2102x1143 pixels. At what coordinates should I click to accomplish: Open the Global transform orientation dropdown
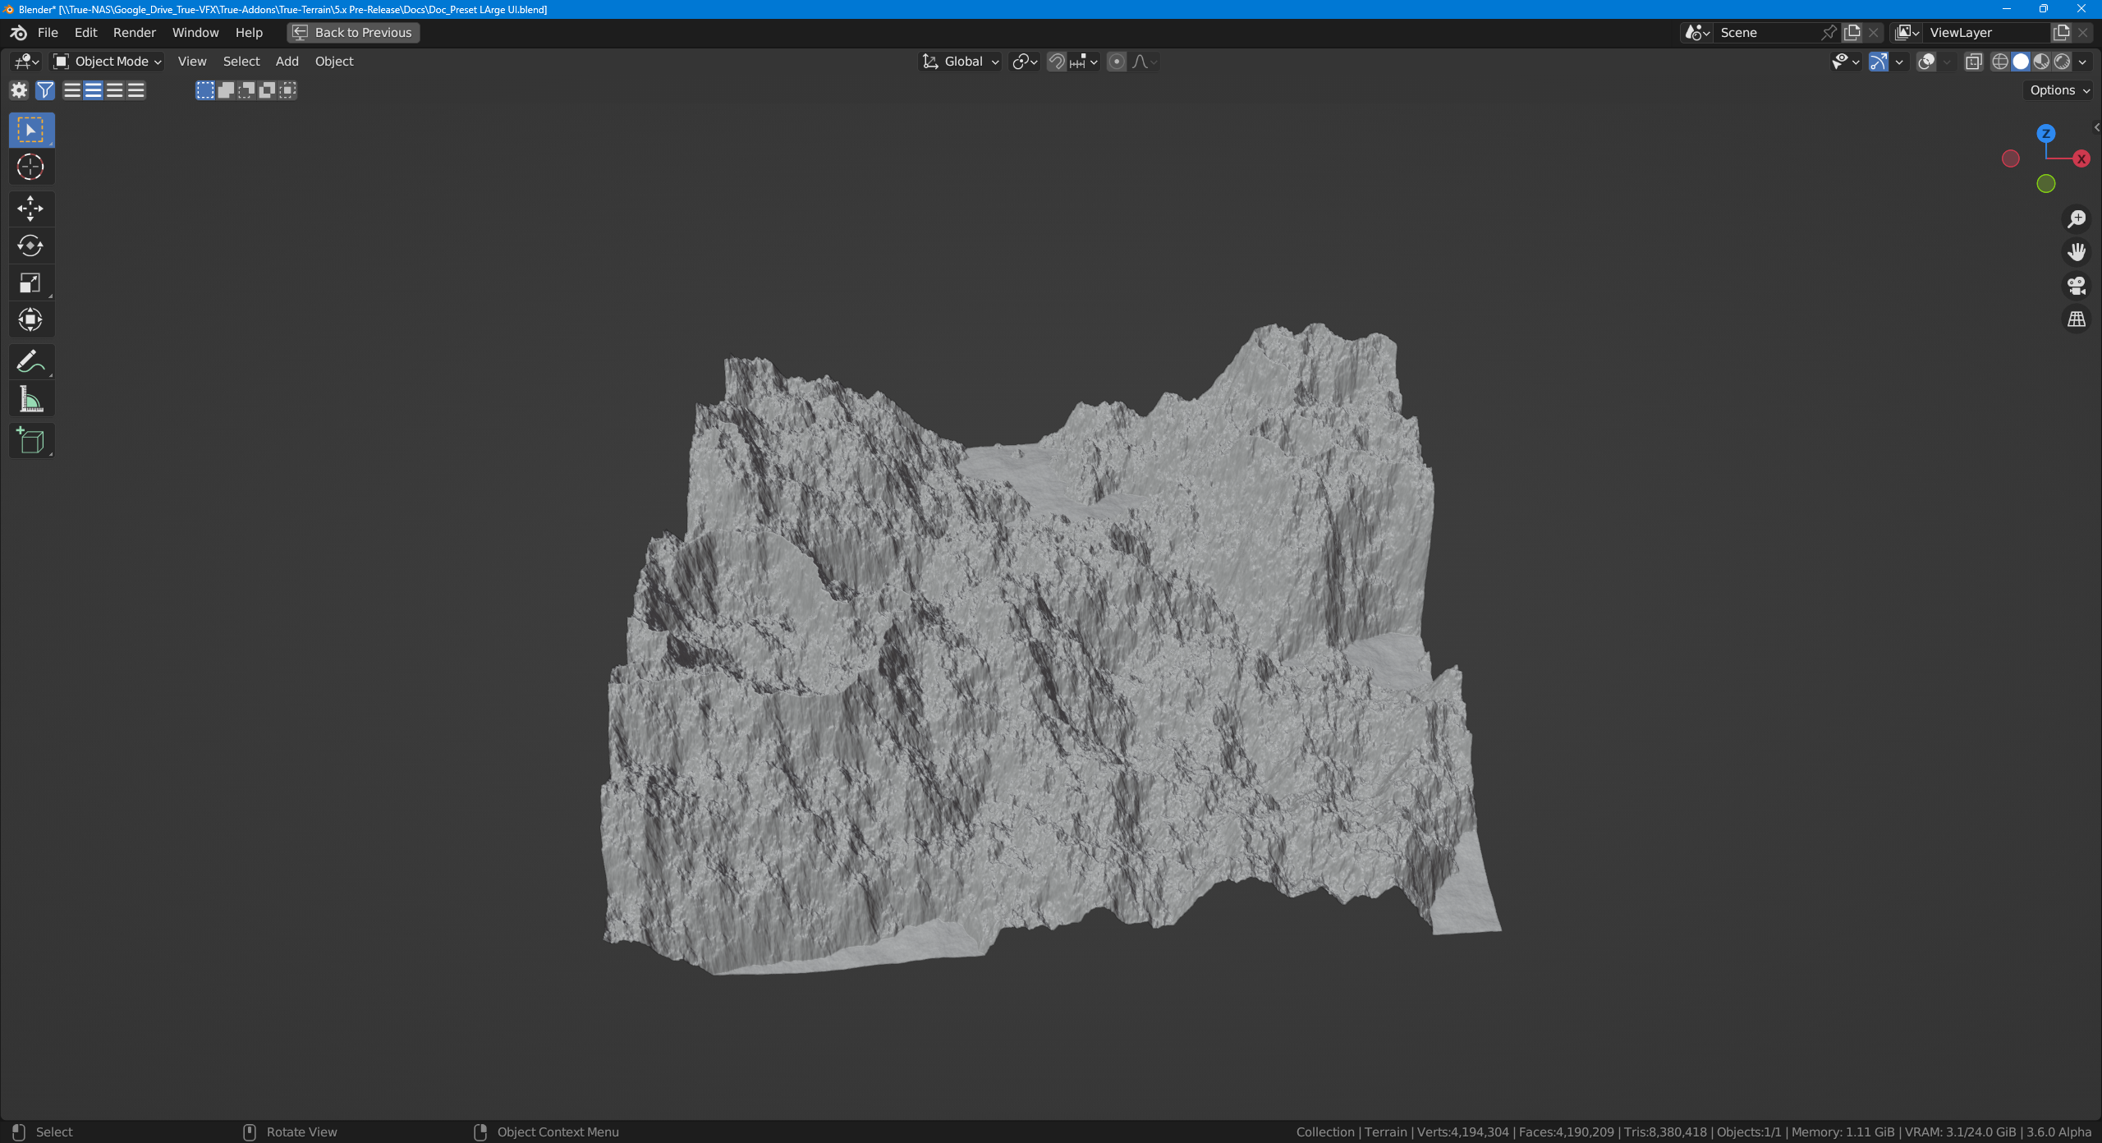click(961, 62)
